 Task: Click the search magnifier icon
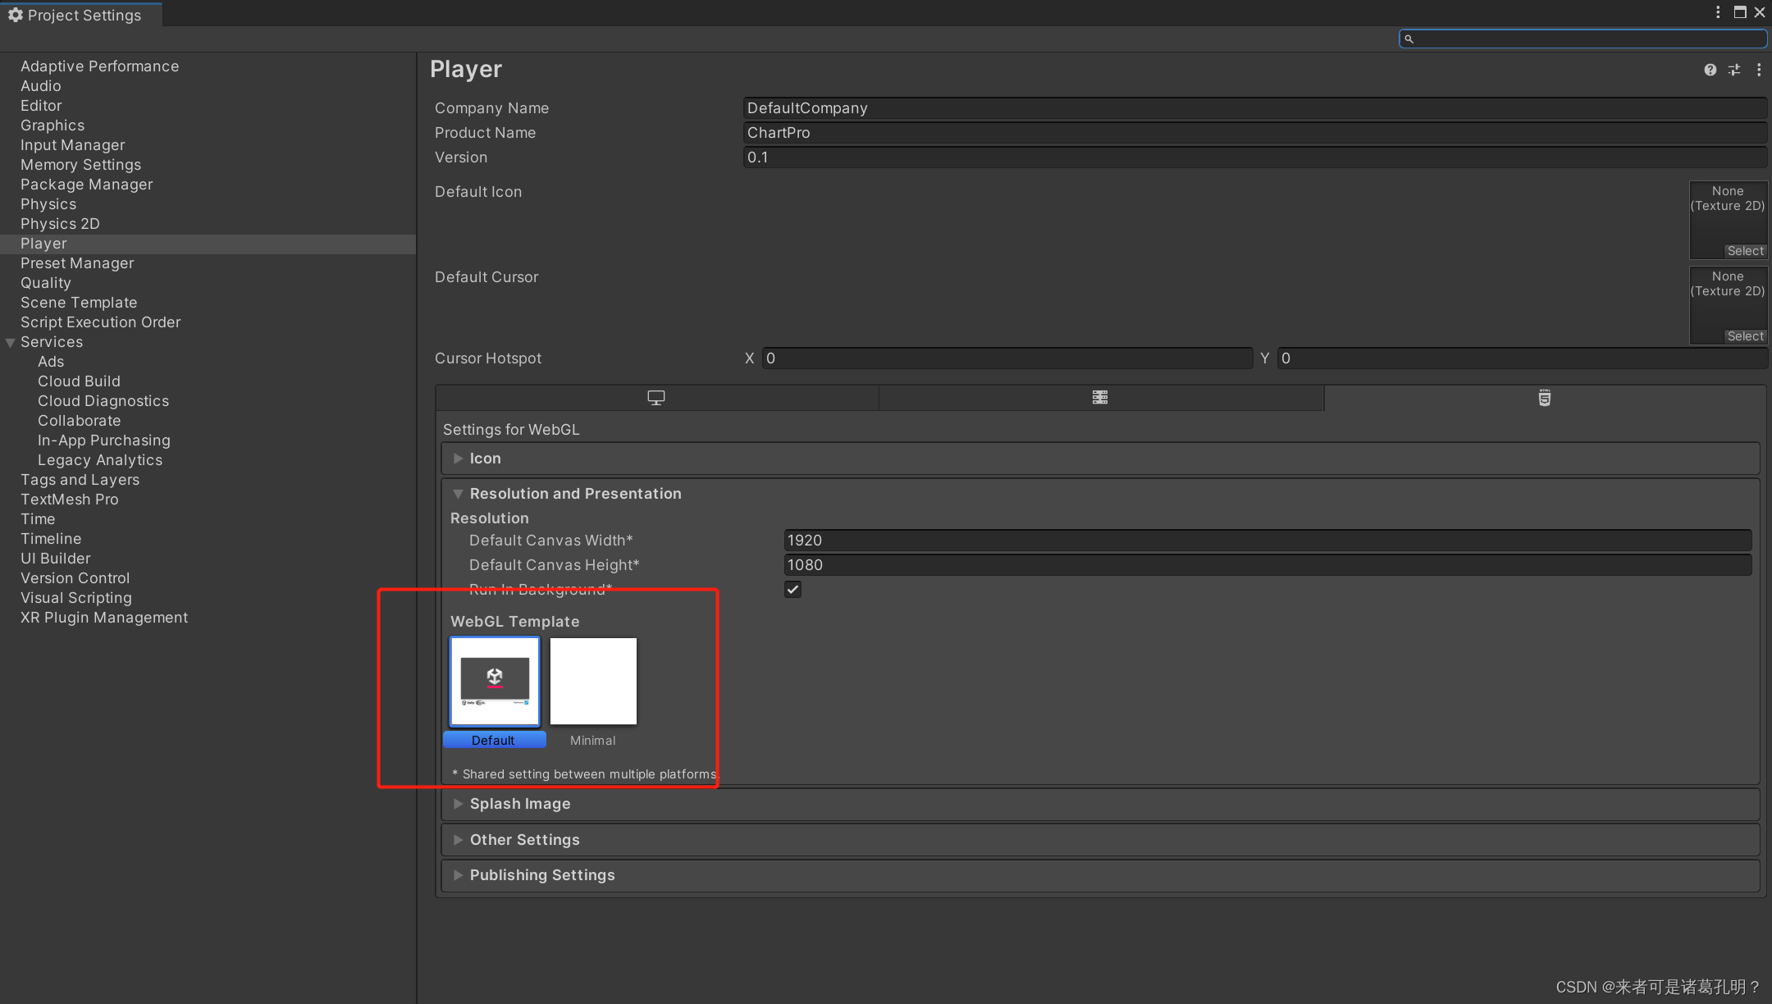click(1409, 39)
